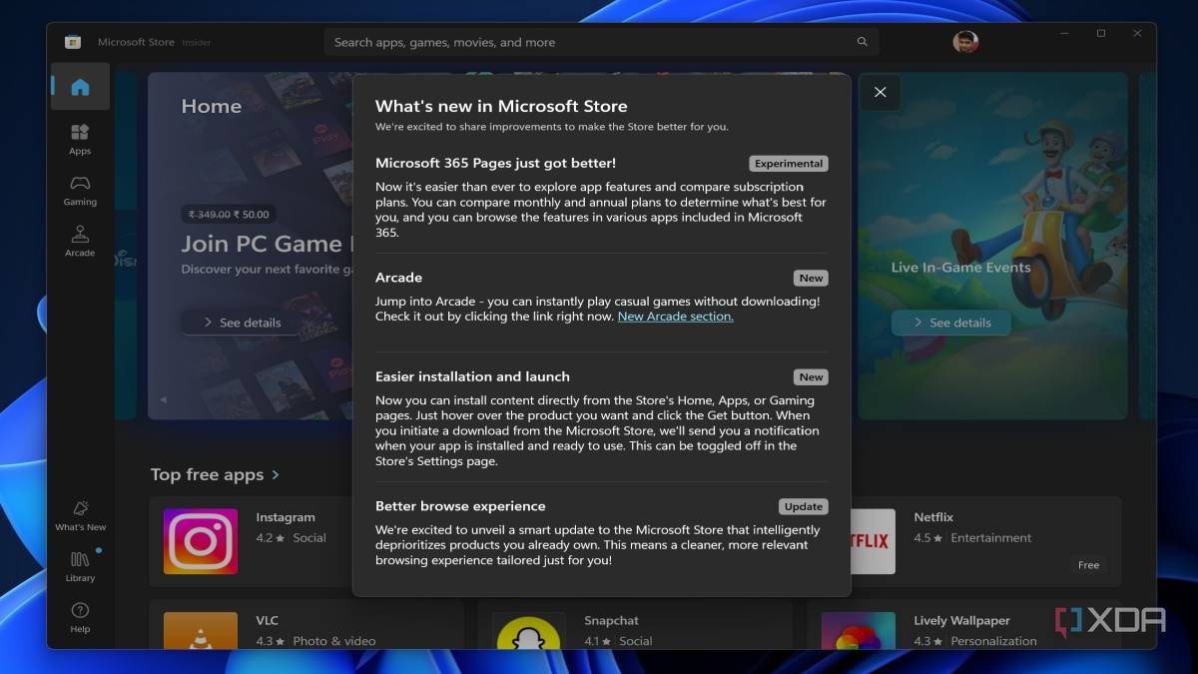This screenshot has height=674, width=1198.
Task: Open the Apps section in sidebar
Action: [80, 140]
